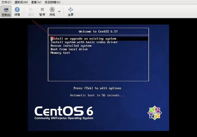The width and height of the screenshot is (197, 137).
Task: Open the 查看(V) menu
Action: [36, 2]
